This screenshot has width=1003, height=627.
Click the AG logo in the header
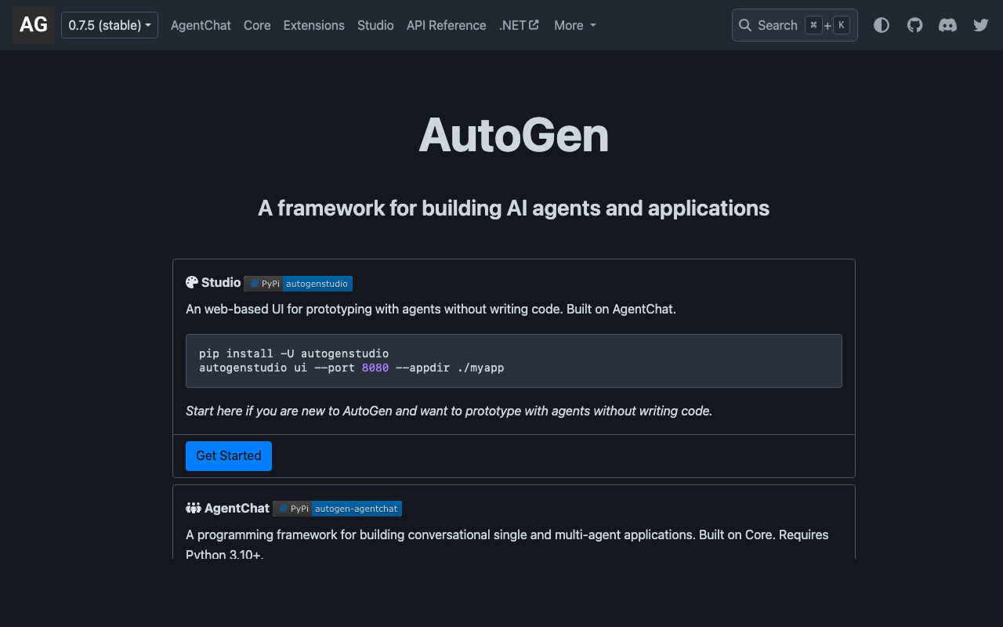(33, 24)
